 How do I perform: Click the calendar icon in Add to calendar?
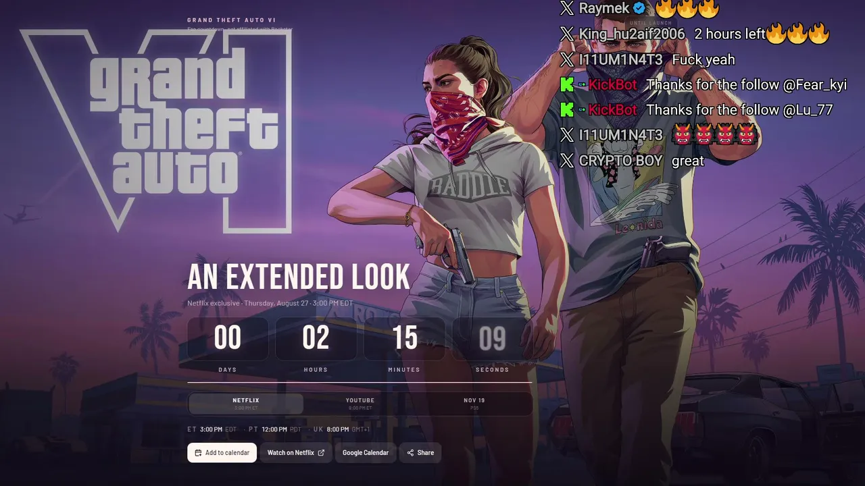[x=198, y=453]
